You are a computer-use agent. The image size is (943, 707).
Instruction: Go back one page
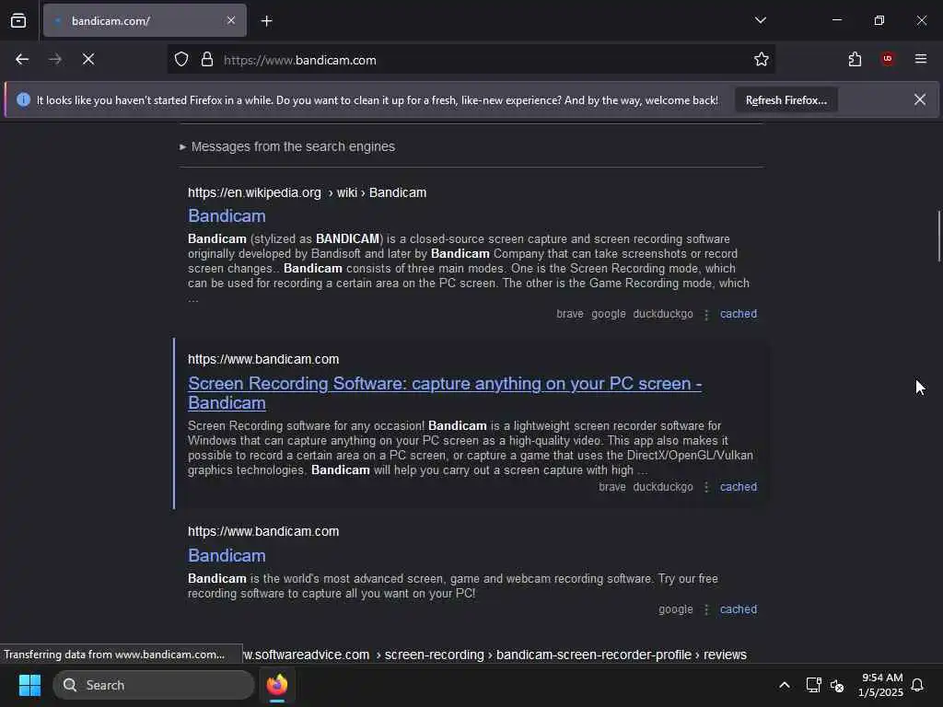(22, 59)
